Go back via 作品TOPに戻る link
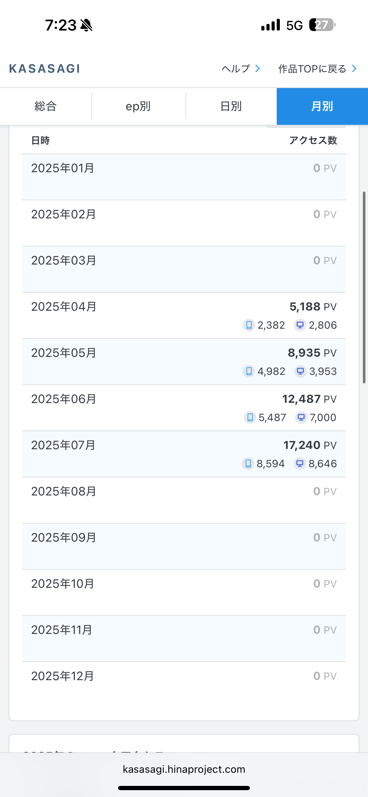Viewport: 368px width, 797px height. [x=317, y=69]
